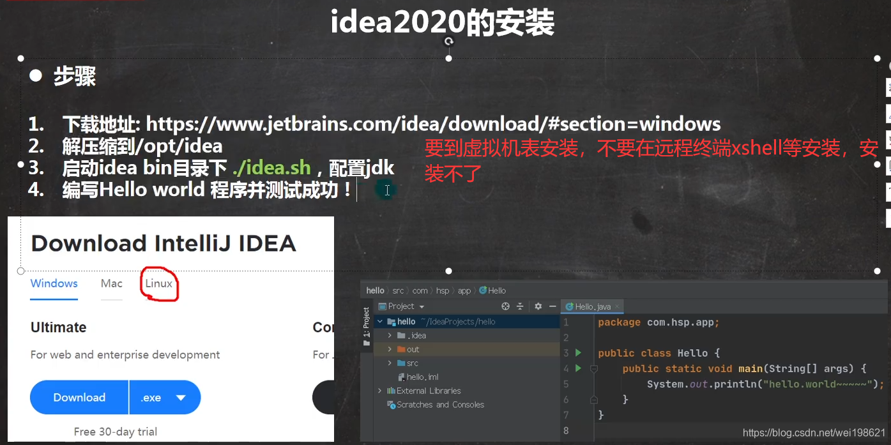
Task: Click 'com' in the breadcrumb path
Action: [420, 290]
